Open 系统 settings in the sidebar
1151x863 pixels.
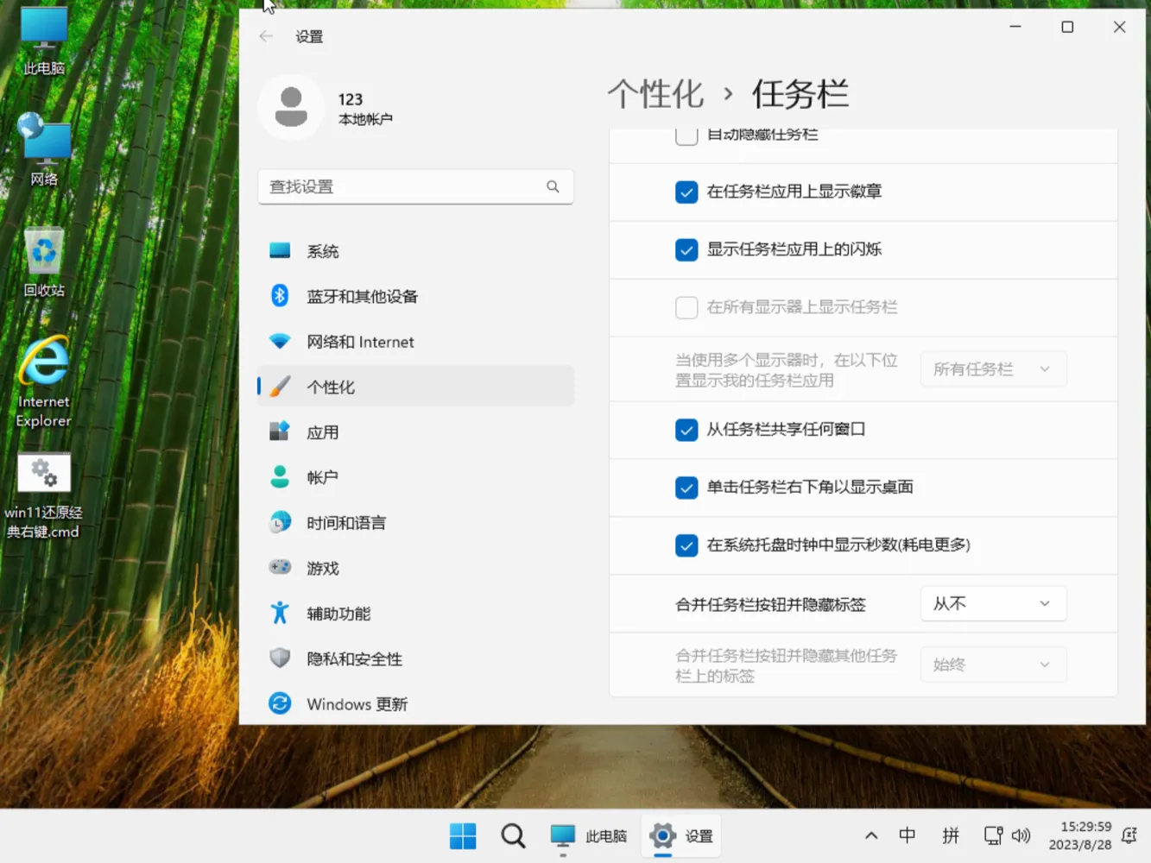click(323, 250)
